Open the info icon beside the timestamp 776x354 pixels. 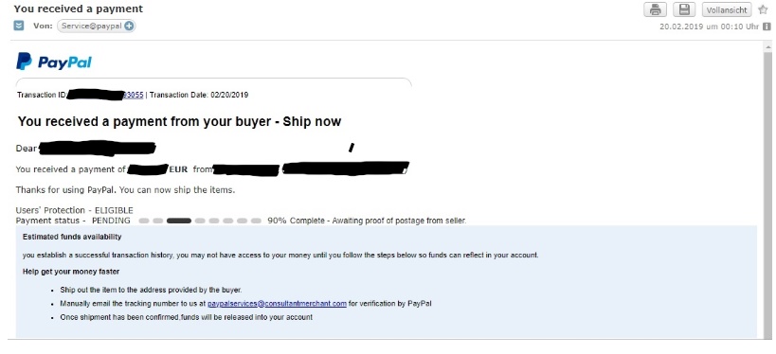point(767,27)
